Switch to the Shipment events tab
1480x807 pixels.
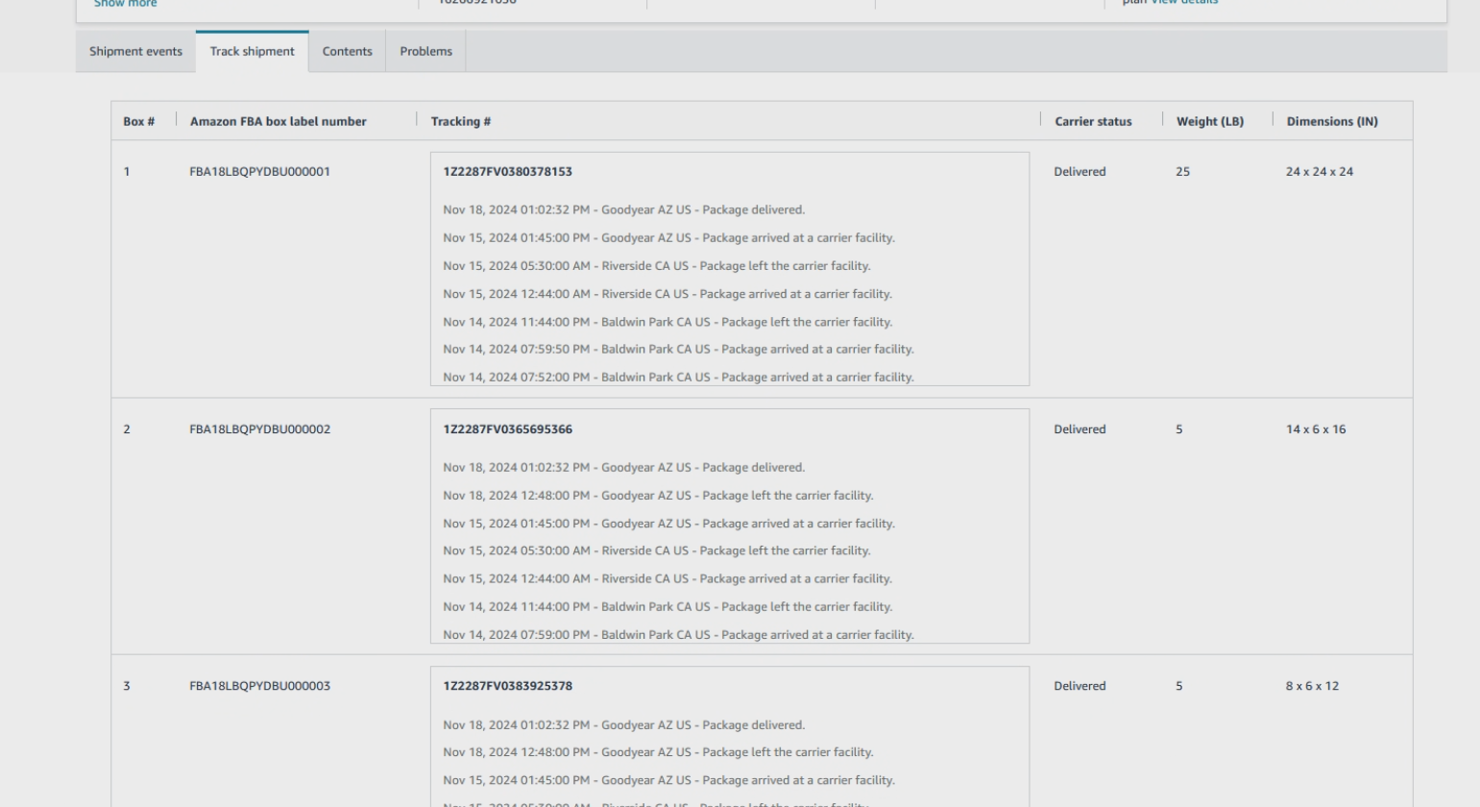pyautogui.click(x=135, y=52)
